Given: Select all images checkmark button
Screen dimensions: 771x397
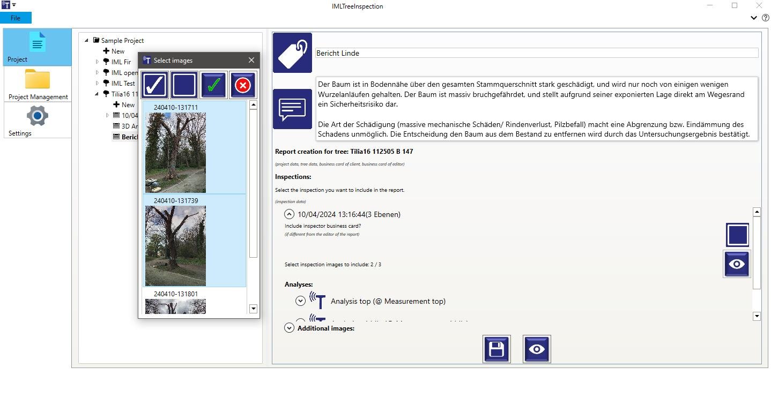Looking at the screenshot, I should coord(155,85).
